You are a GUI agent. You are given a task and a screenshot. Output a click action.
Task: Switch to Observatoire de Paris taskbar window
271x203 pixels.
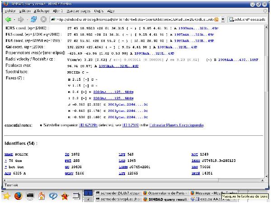click(165, 192)
